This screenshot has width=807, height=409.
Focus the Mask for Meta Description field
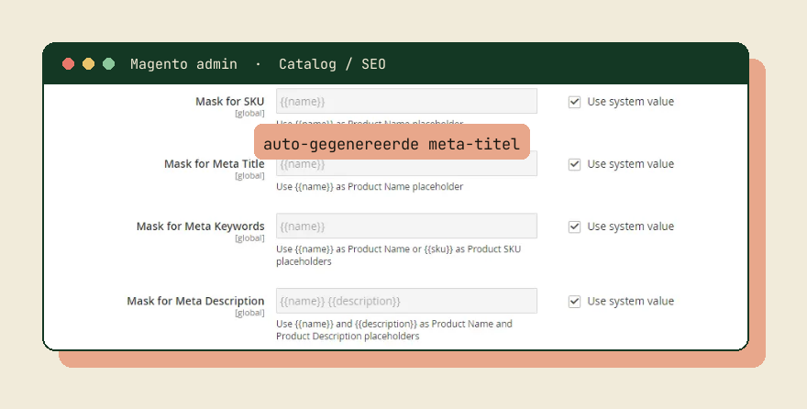coord(406,301)
